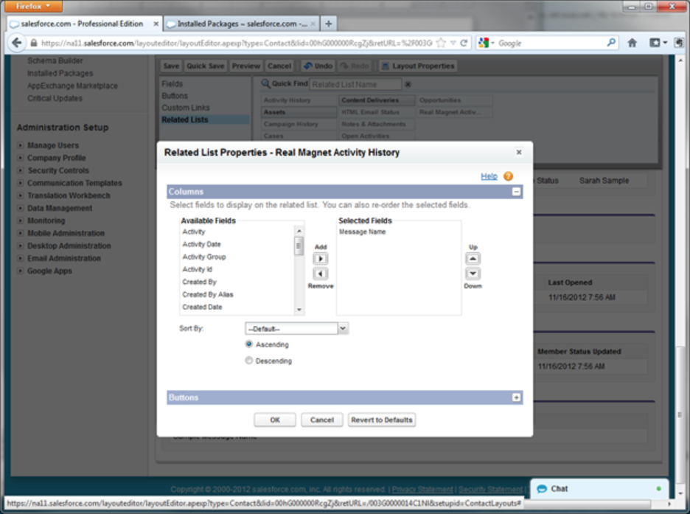The image size is (690, 514).
Task: Click the Quick Find input field
Action: pos(355,84)
